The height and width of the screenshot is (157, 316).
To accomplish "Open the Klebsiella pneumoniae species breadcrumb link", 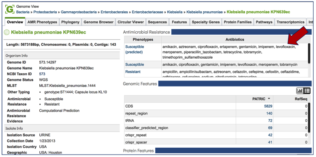I will (205, 12).
